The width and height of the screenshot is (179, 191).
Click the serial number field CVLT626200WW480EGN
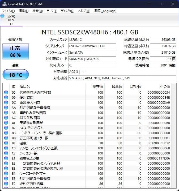coord(92,46)
